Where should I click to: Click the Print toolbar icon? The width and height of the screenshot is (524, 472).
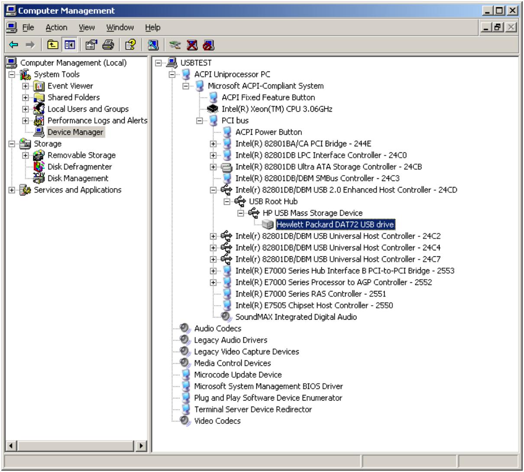click(108, 45)
